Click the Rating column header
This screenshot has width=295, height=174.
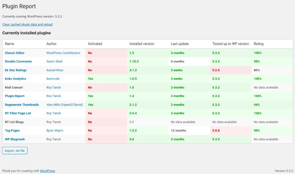click(x=259, y=44)
